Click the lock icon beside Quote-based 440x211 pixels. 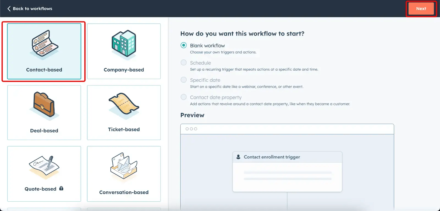click(61, 188)
